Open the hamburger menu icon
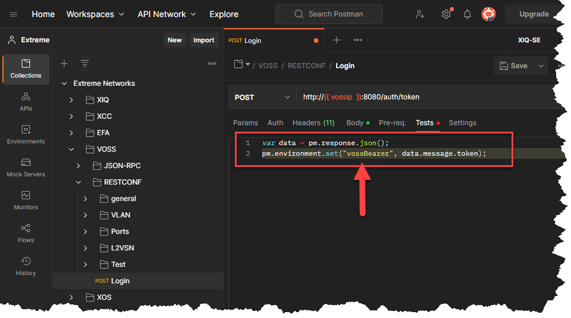 [14, 14]
